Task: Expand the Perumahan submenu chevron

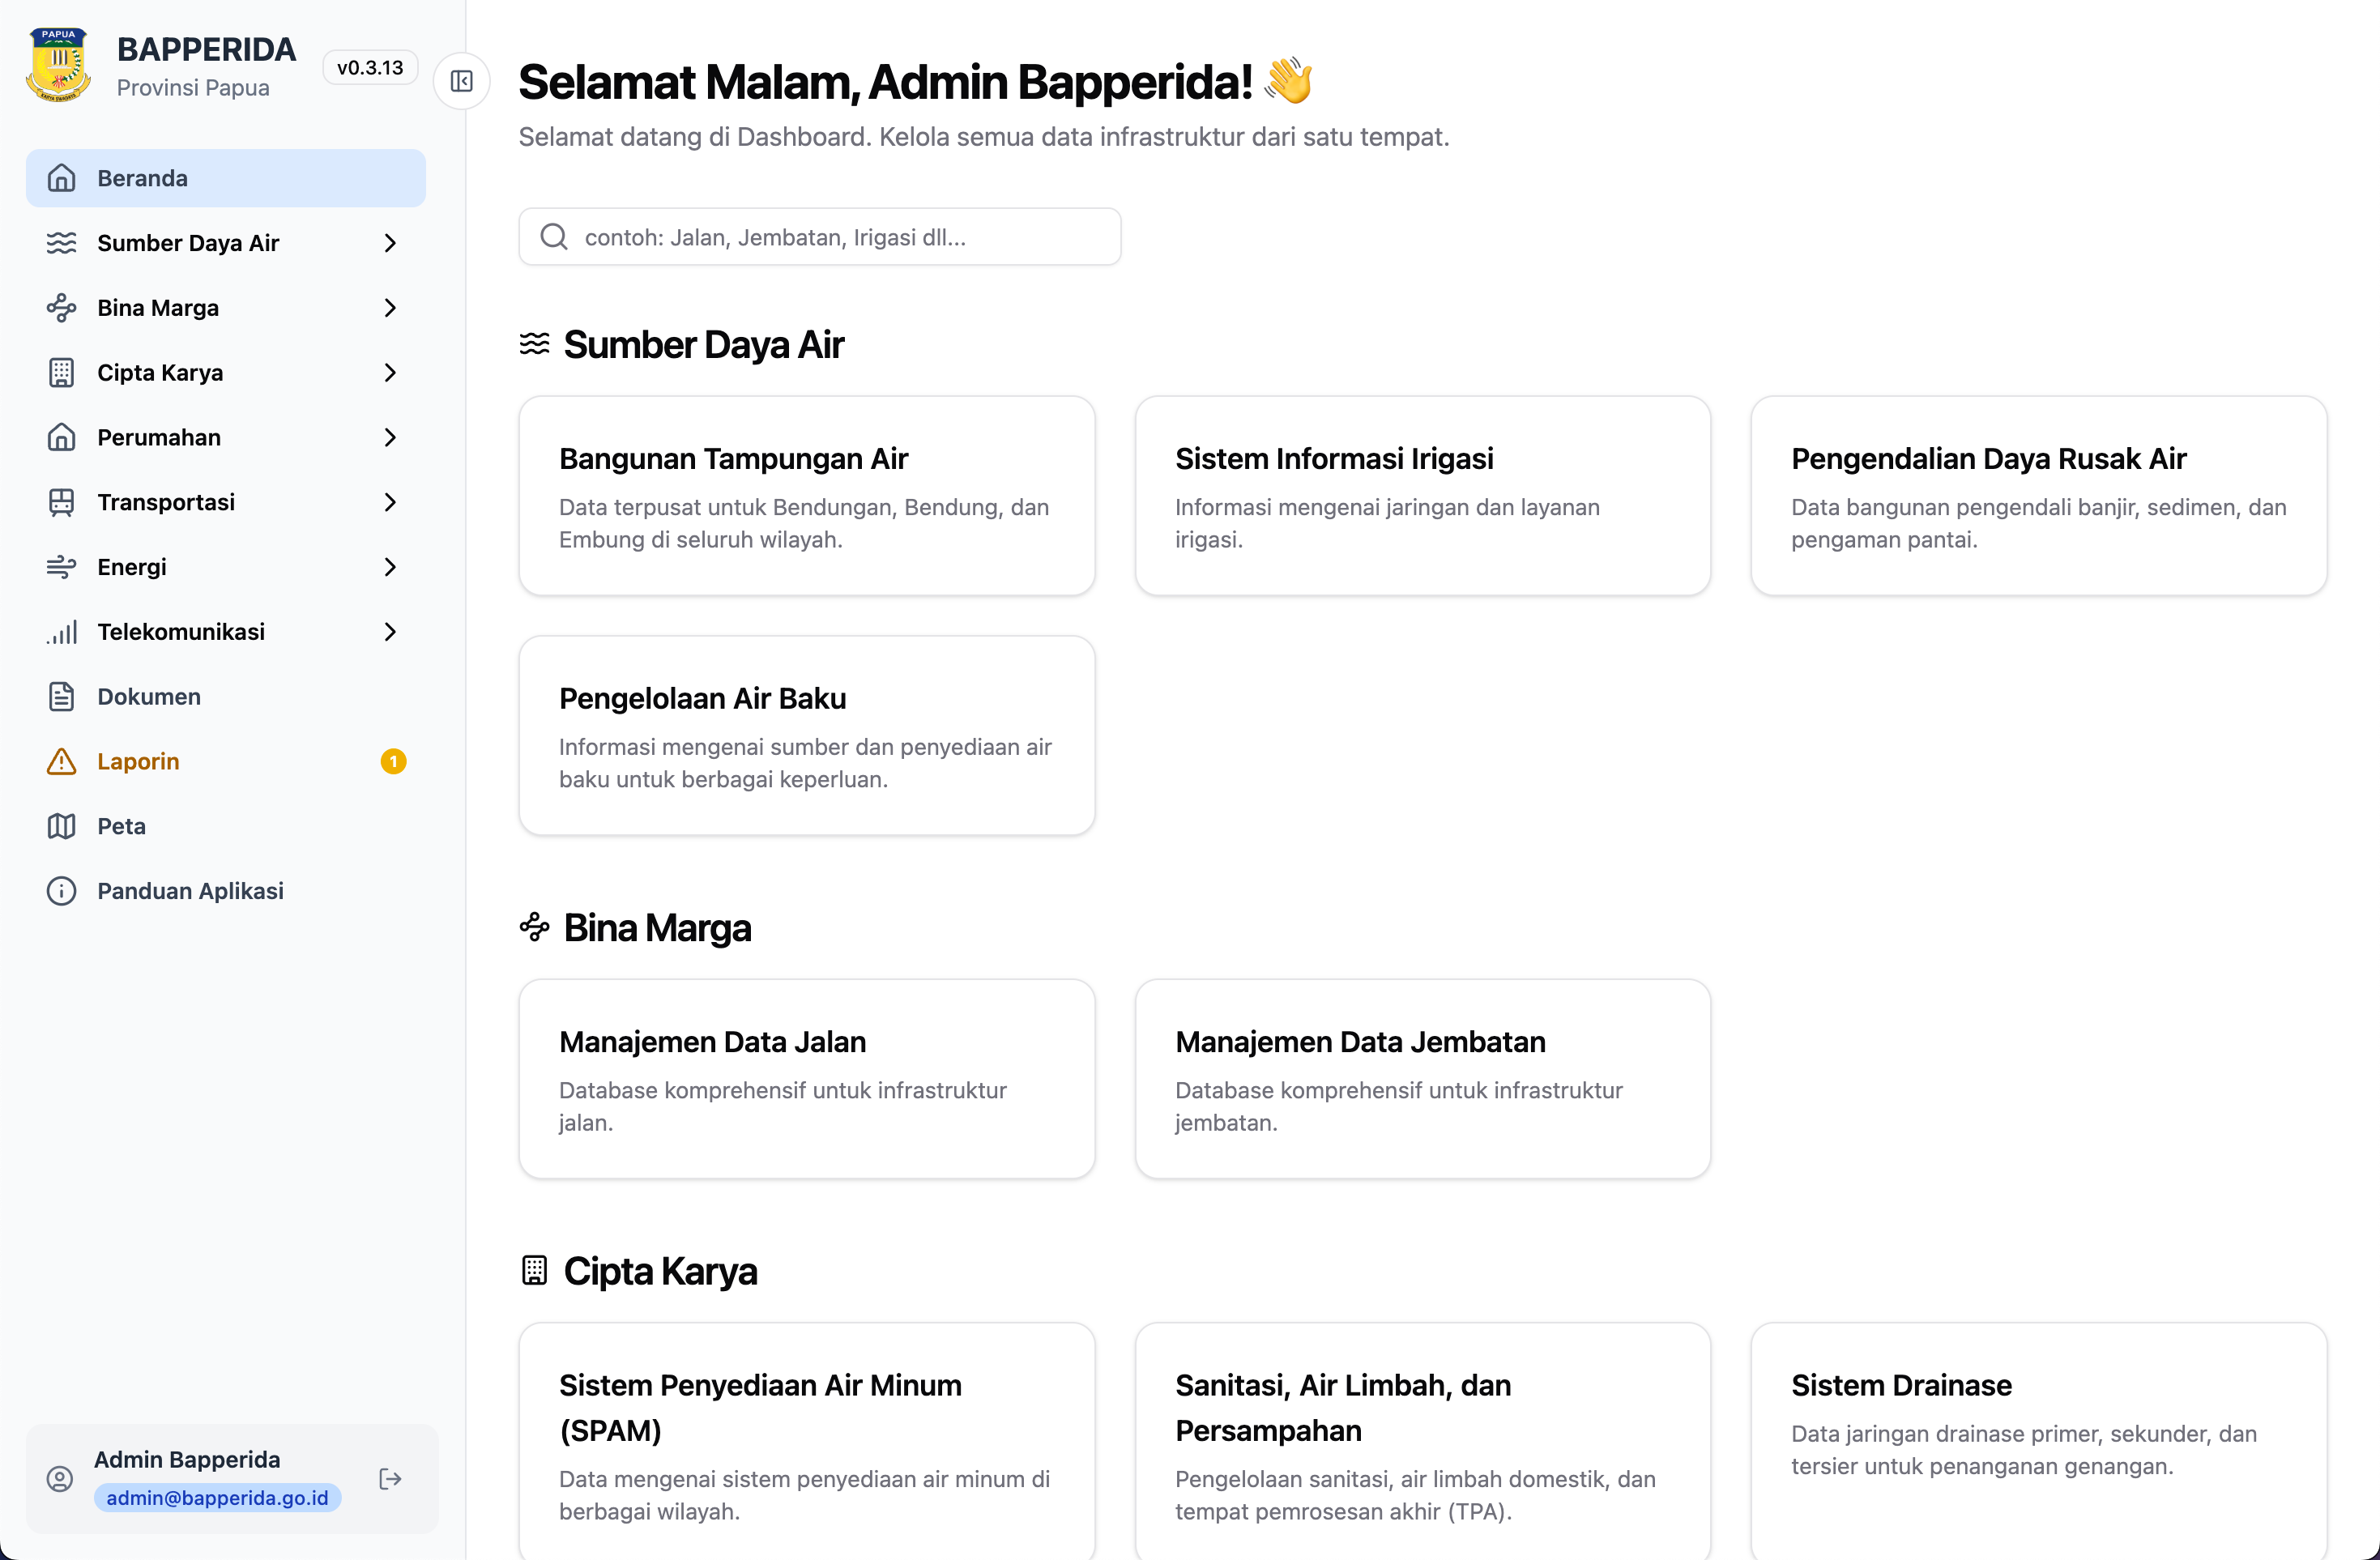Action: 390,437
